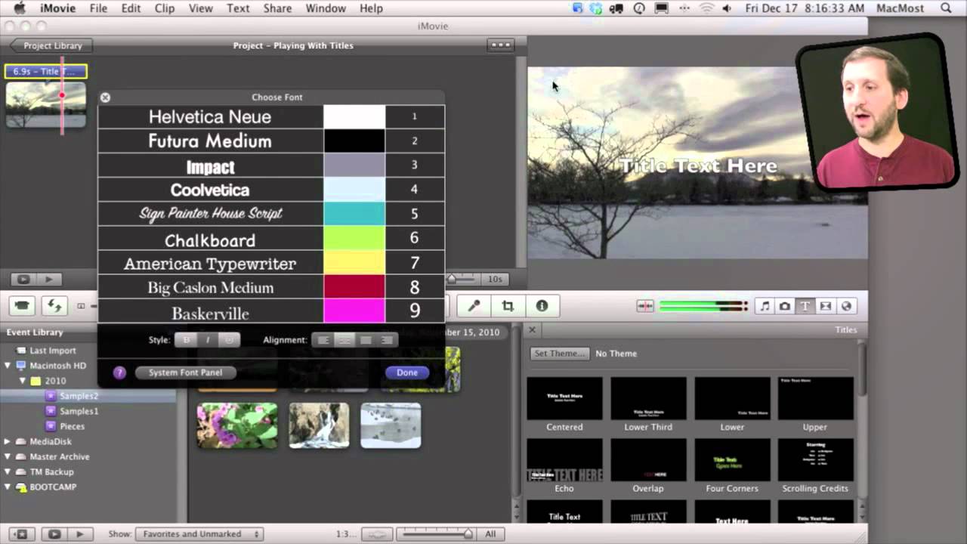Image resolution: width=967 pixels, height=544 pixels.
Task: Select the Crop tool icon
Action: pos(508,306)
